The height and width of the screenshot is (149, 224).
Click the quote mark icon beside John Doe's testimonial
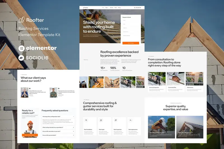[30, 89]
